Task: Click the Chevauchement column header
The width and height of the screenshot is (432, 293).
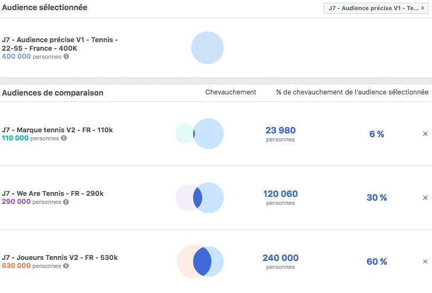Action: [x=231, y=92]
